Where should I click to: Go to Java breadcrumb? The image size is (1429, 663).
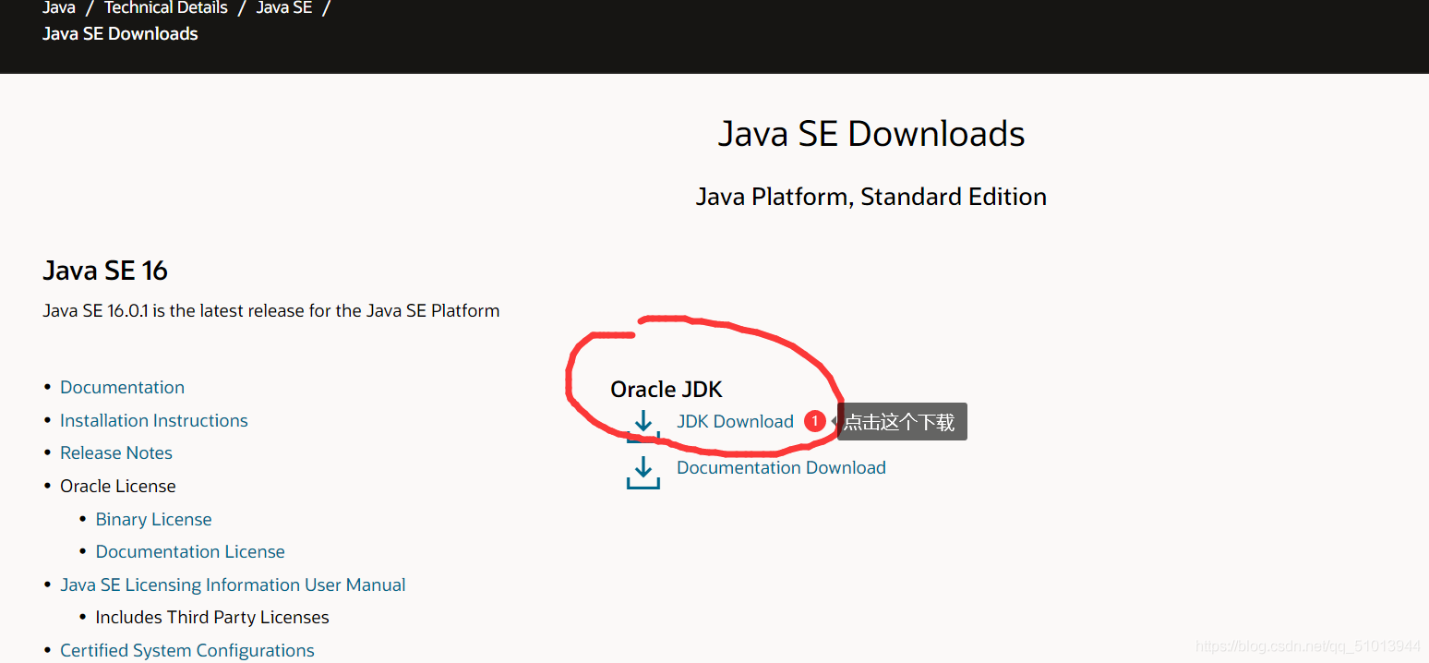pos(59,8)
